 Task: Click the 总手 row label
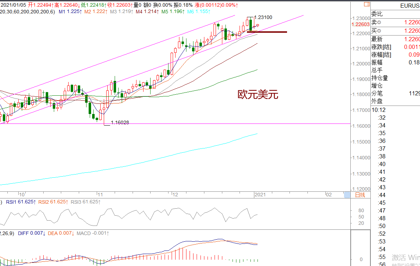pos(377,70)
